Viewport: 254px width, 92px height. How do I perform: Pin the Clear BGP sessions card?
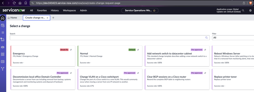pos(205,73)
